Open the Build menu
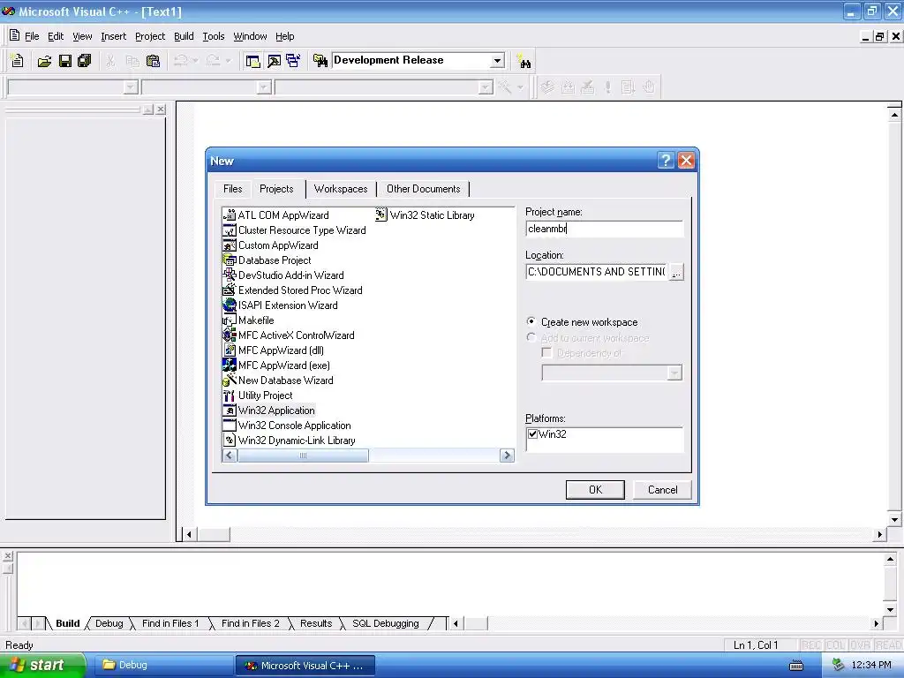This screenshot has height=678, width=904. [x=184, y=36]
